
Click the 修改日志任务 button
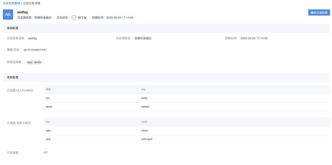point(319,13)
